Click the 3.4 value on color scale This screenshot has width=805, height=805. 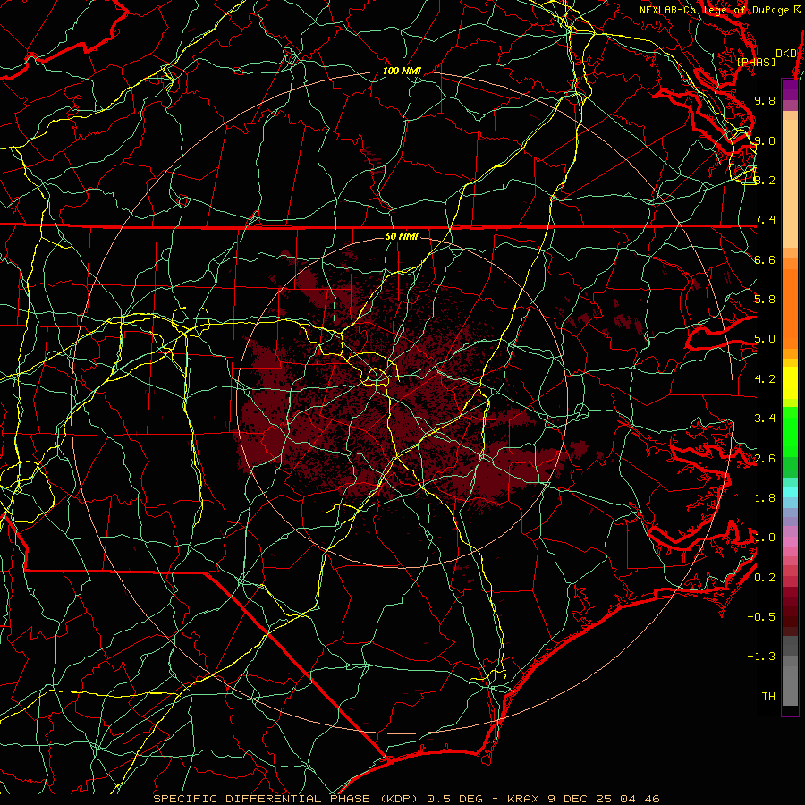(765, 419)
